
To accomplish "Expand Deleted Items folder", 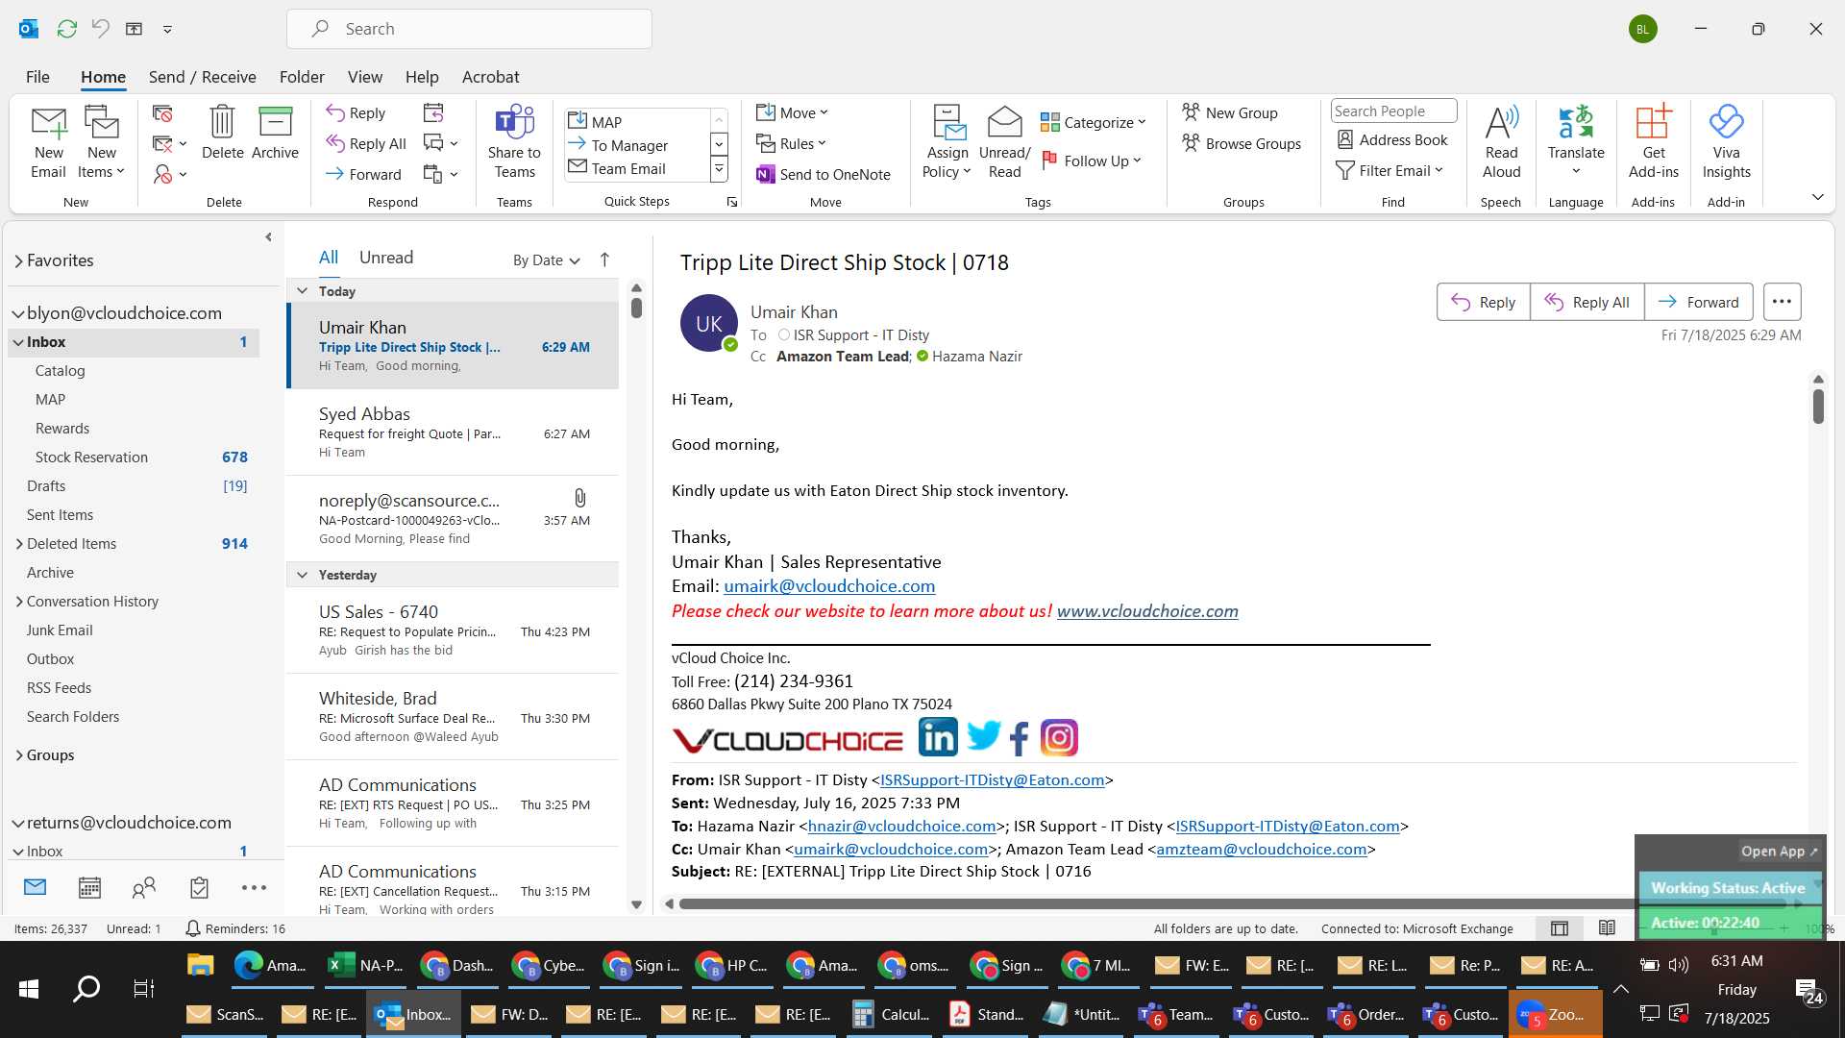I will pyautogui.click(x=19, y=543).
